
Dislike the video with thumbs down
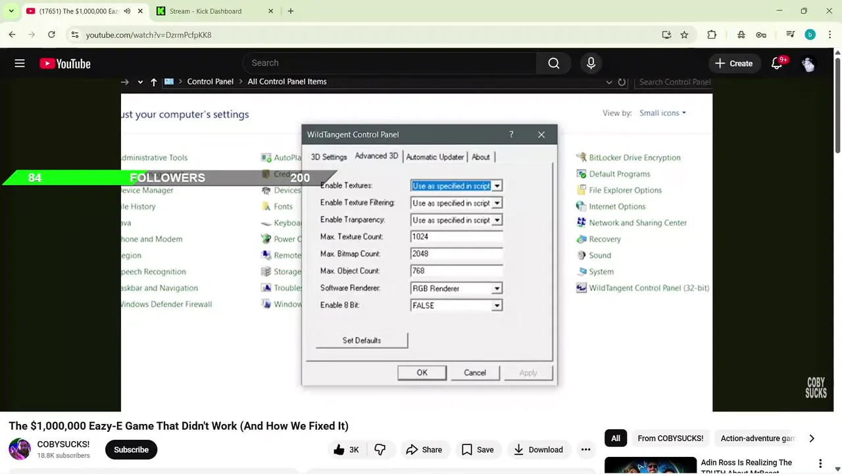coord(380,450)
